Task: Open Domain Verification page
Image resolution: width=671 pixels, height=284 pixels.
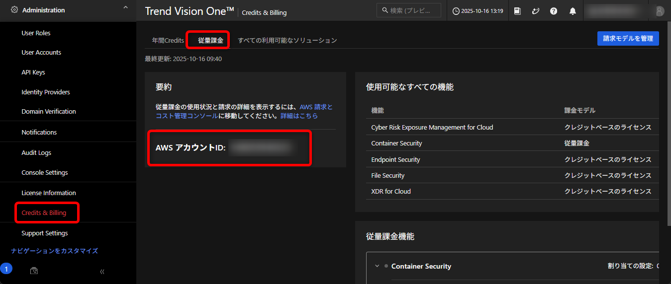Action: [x=49, y=111]
